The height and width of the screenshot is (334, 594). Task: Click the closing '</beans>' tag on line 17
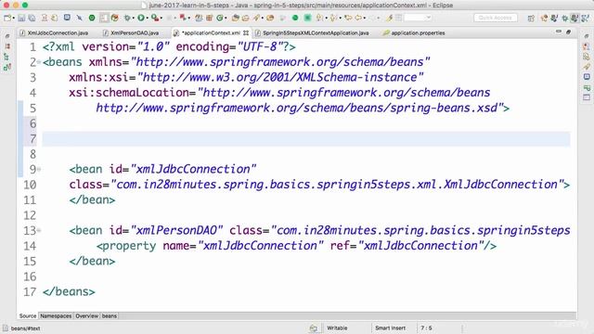[69, 291]
